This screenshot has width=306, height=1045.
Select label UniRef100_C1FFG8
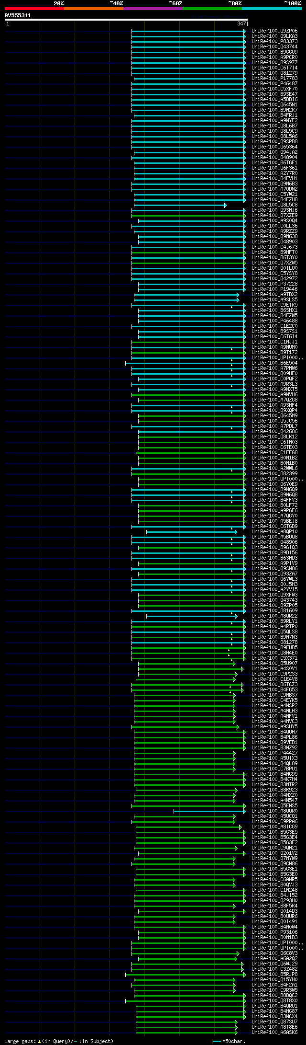(274, 453)
